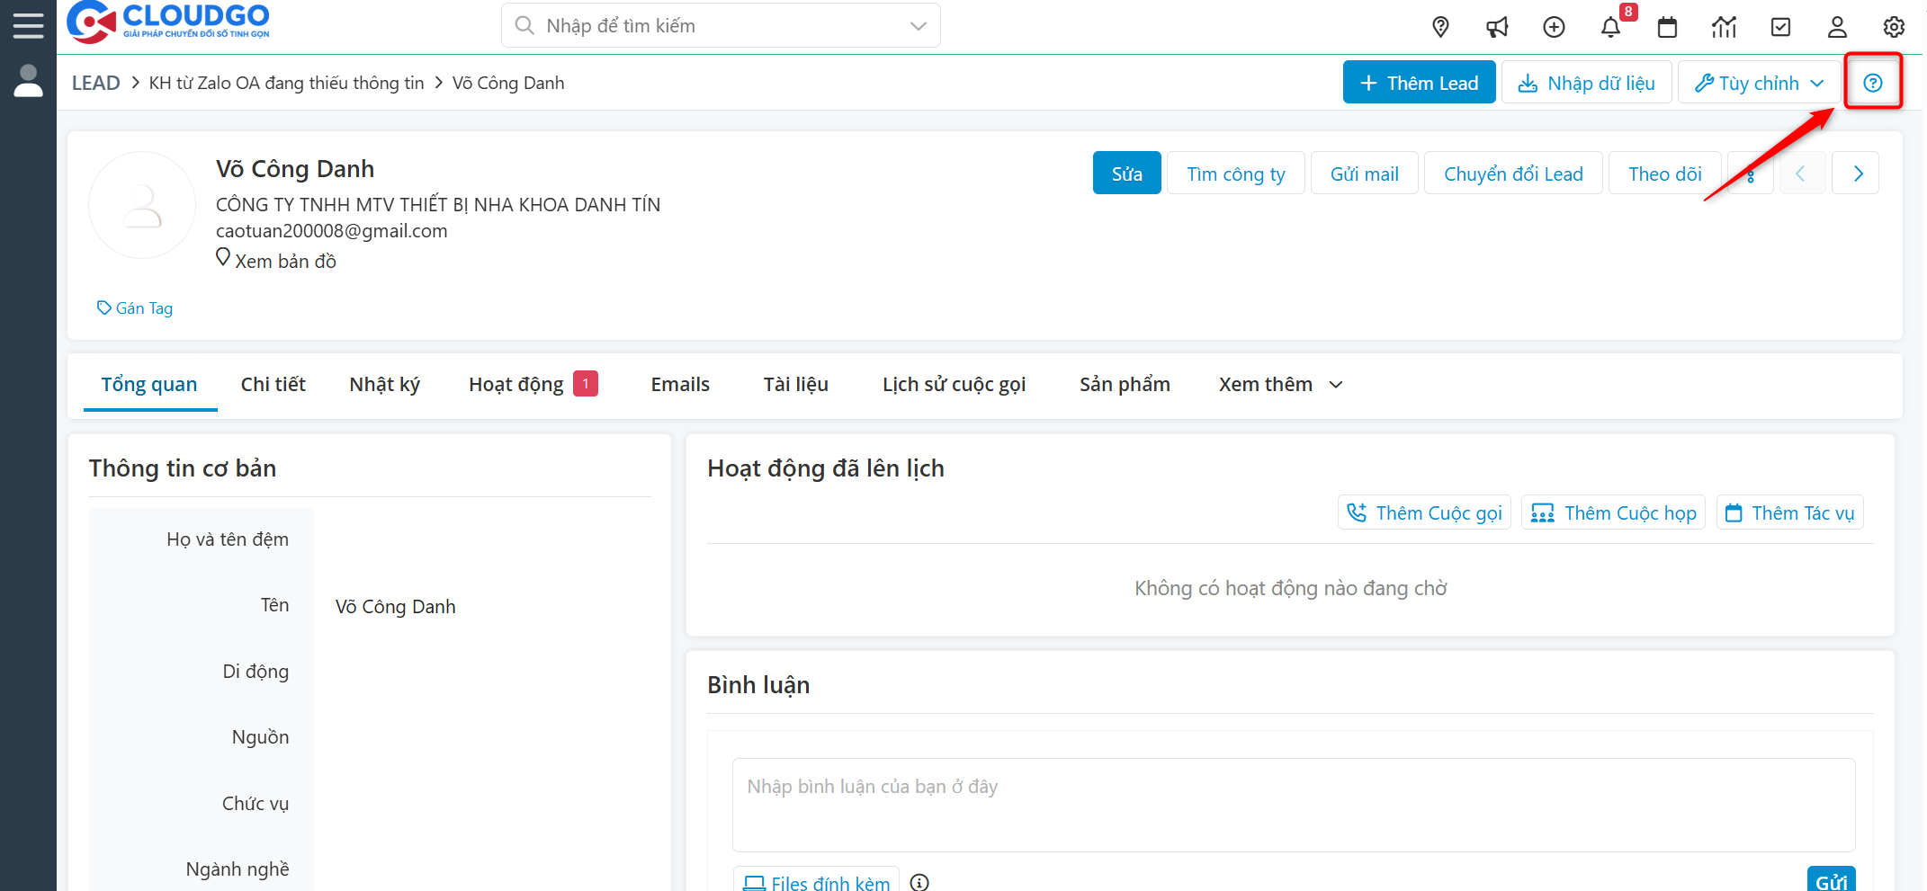1927x891 pixels.
Task: Click the help question mark icon
Action: (x=1873, y=83)
